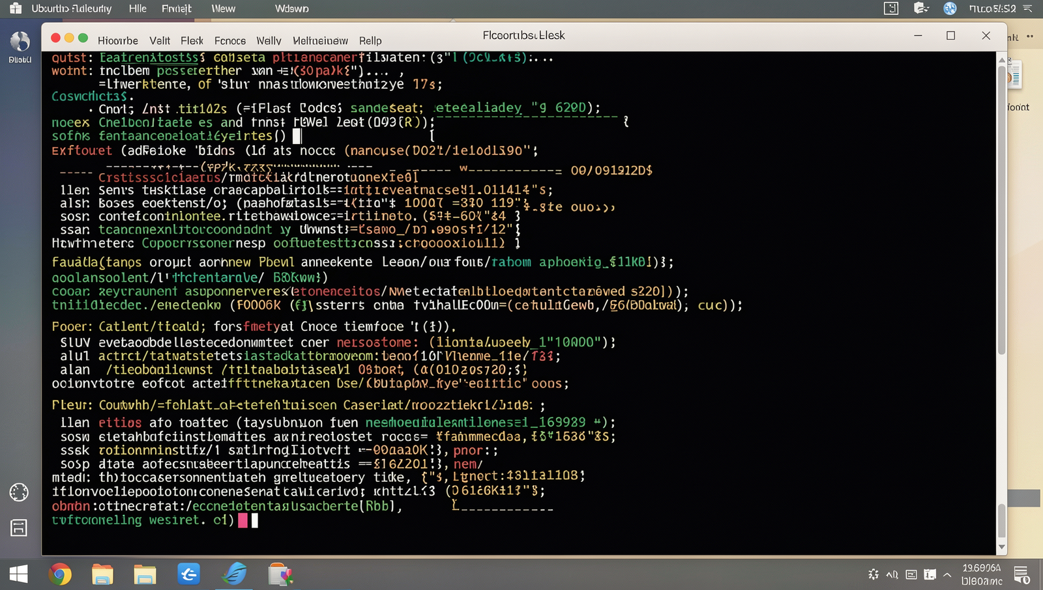Click the circular help icon in left sidebar
The image size is (1043, 590).
tap(19, 492)
